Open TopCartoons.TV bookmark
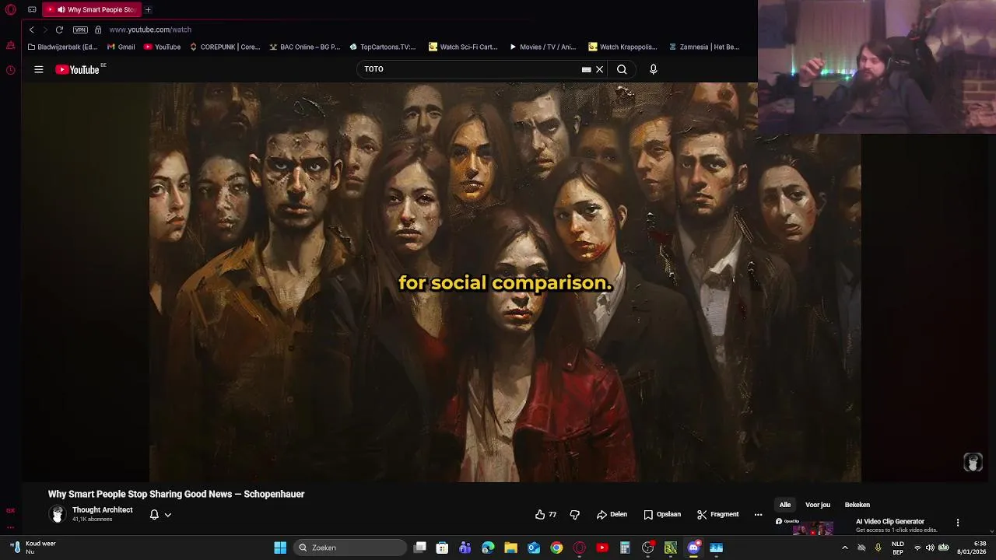Viewport: 996px width, 560px height. click(x=383, y=47)
